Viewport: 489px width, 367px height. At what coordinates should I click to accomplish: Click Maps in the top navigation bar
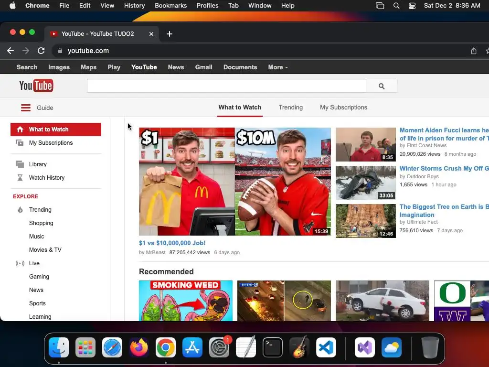[x=88, y=67]
